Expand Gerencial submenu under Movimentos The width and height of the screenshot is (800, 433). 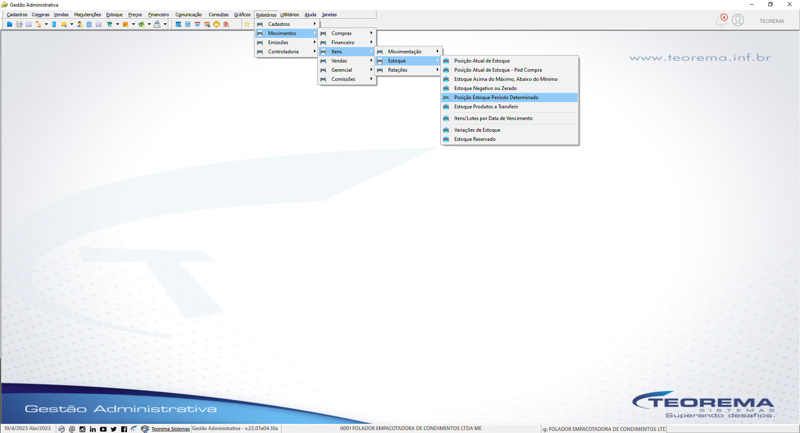[347, 70]
